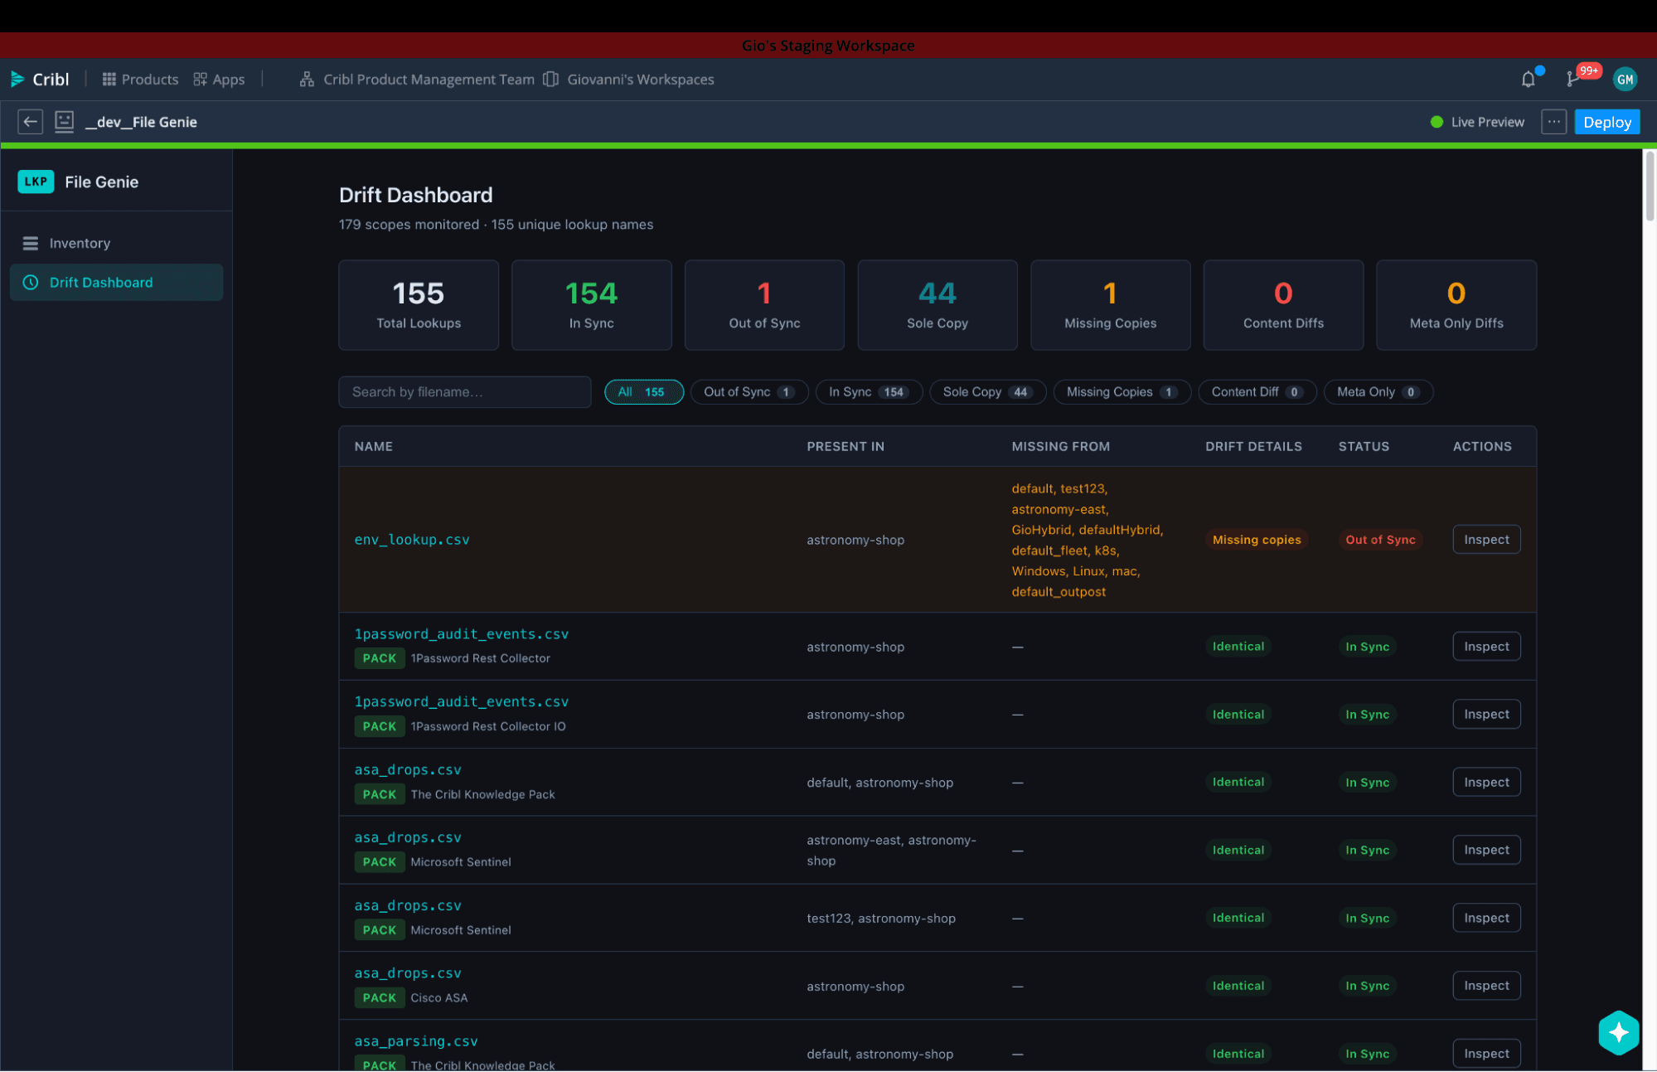The width and height of the screenshot is (1657, 1072).
Task: Click the LKP File Genie badge
Action: (36, 182)
